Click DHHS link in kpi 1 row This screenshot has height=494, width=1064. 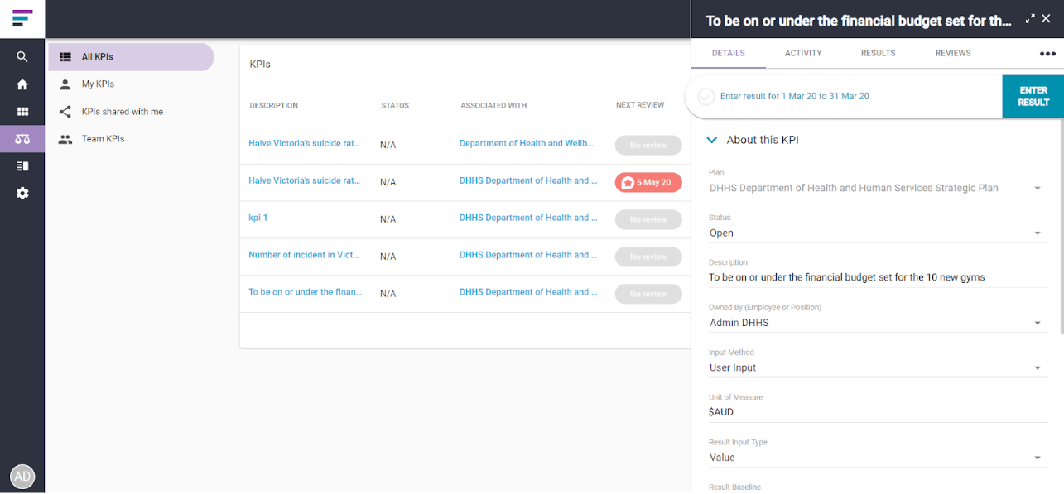(528, 218)
